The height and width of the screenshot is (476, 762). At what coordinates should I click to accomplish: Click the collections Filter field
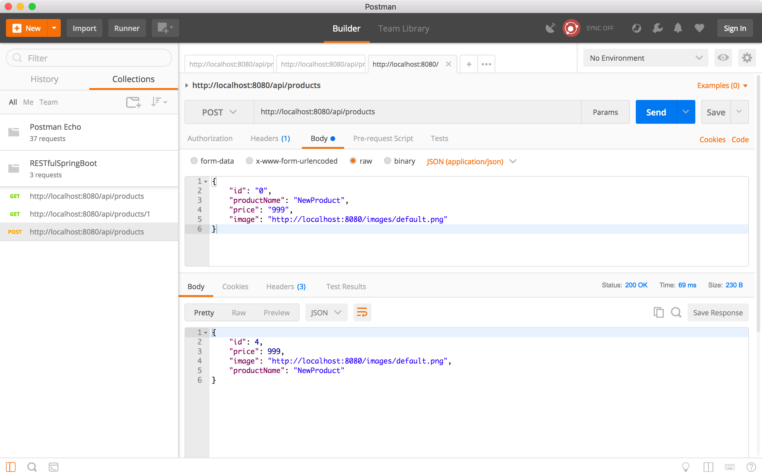(x=89, y=58)
